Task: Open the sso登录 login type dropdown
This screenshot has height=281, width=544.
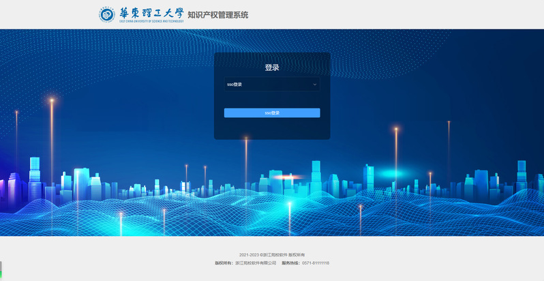Action: click(272, 85)
